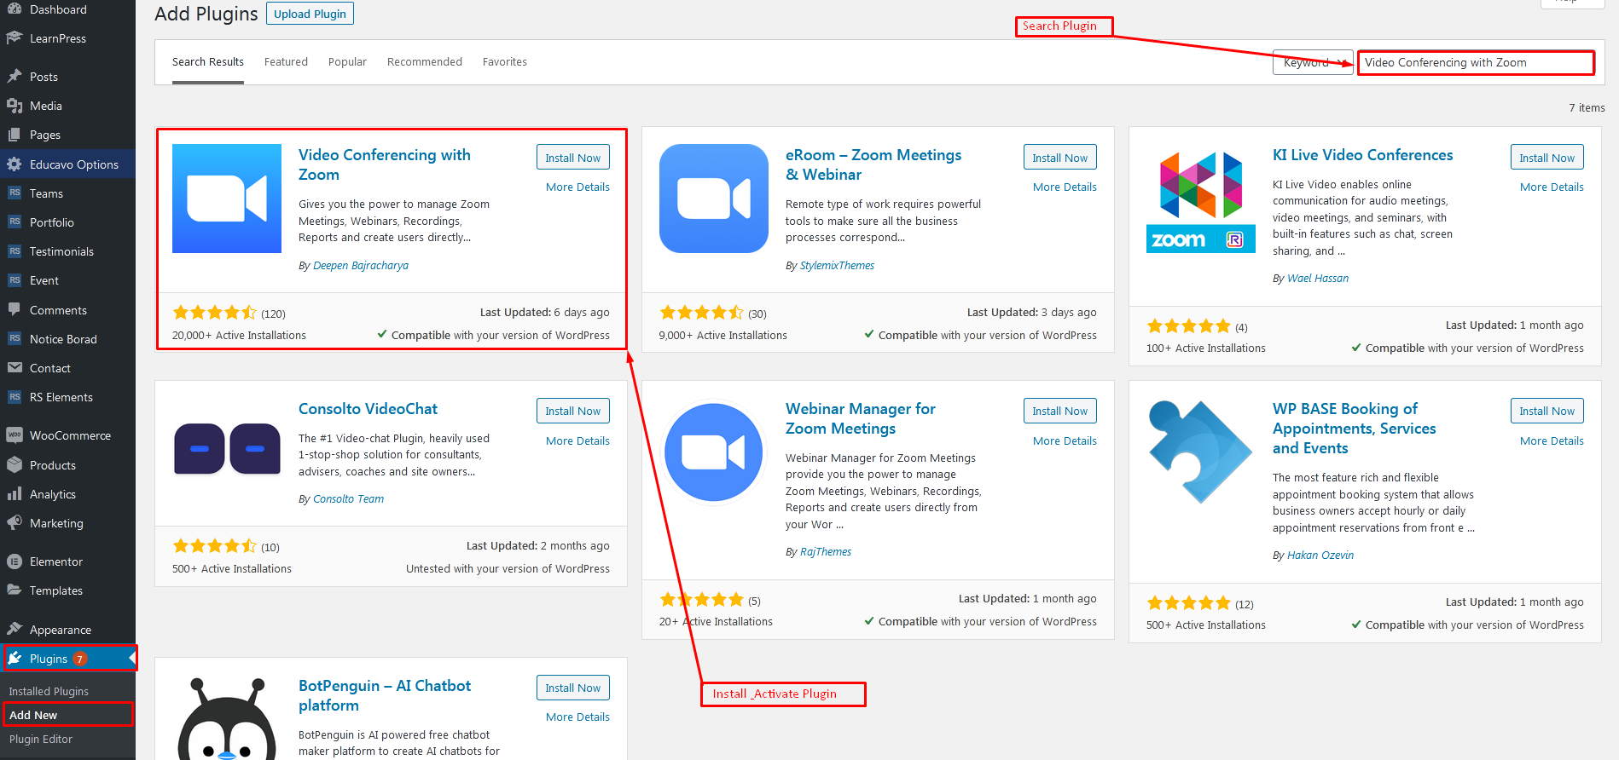
Task: Click the Products box icon
Action: pyautogui.click(x=15, y=465)
